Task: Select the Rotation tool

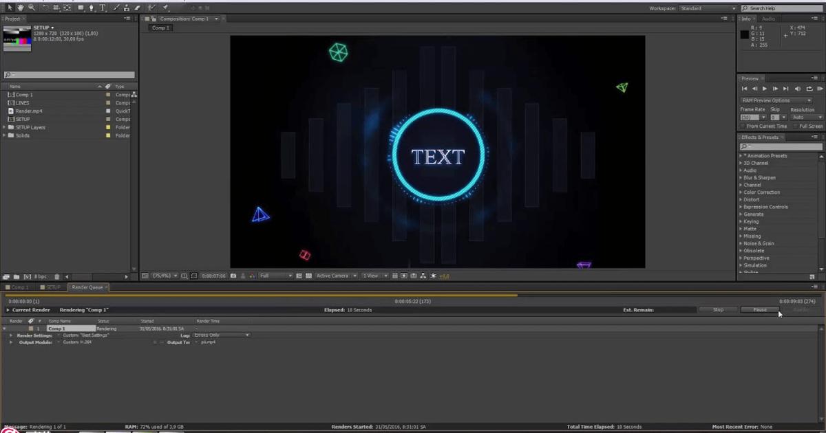Action: click(45, 8)
